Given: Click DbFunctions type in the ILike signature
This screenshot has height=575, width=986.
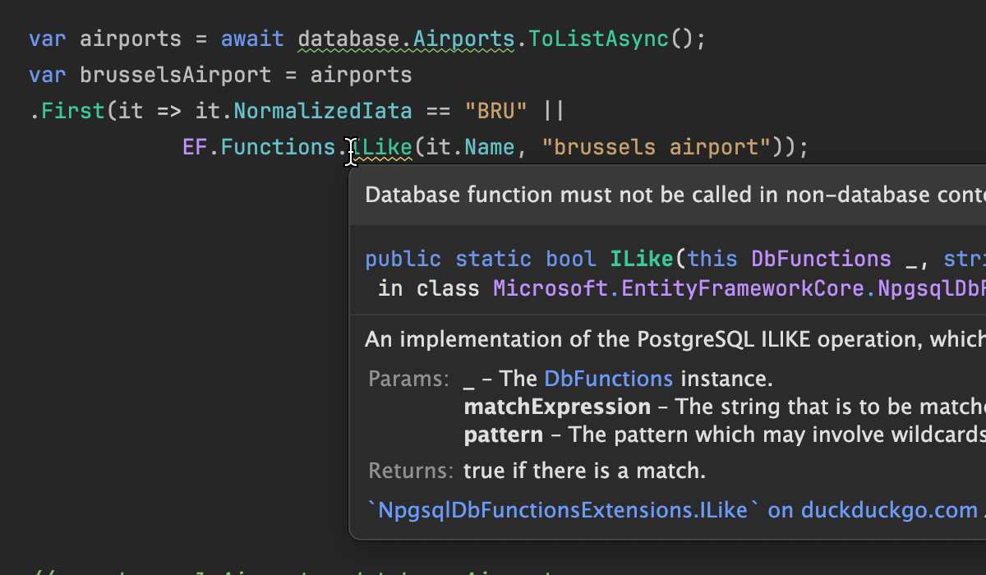Looking at the screenshot, I should click(821, 260).
